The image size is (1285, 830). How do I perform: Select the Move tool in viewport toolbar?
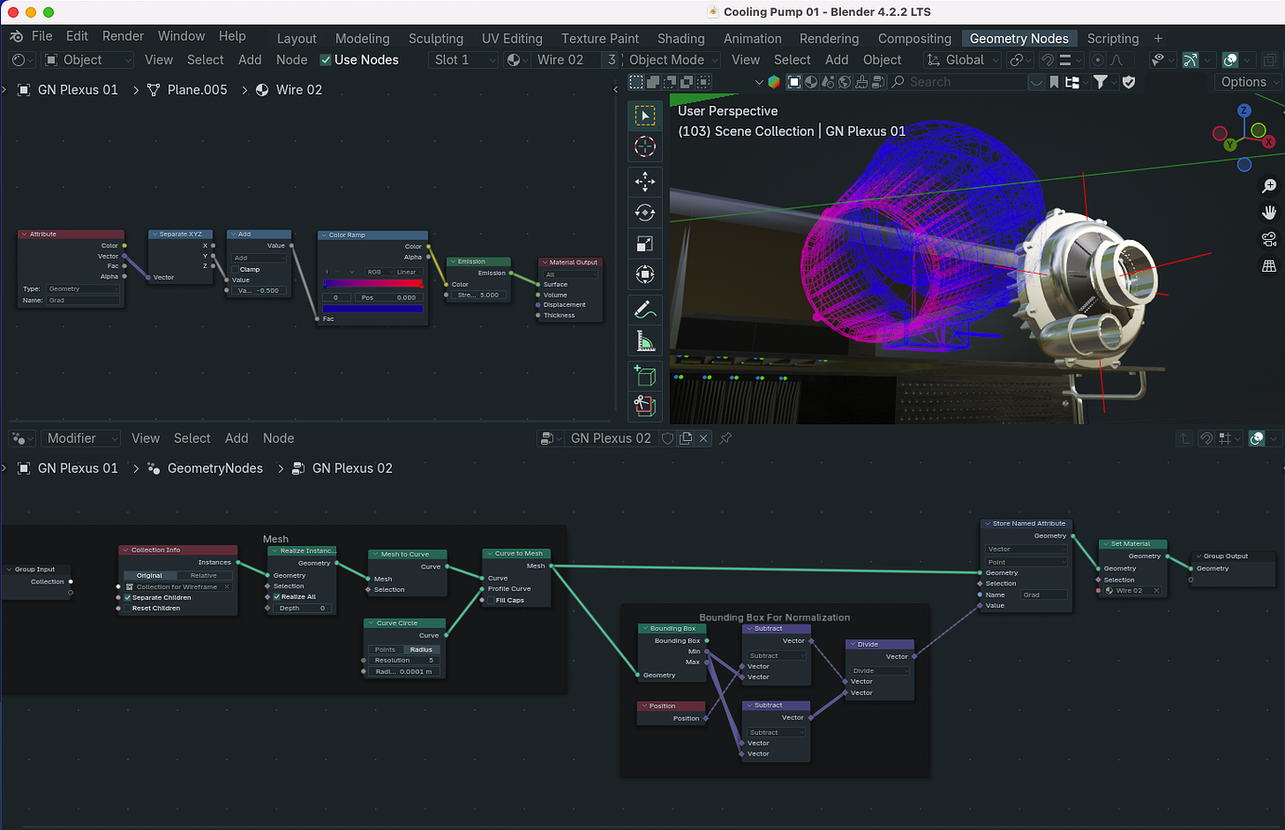pos(644,181)
